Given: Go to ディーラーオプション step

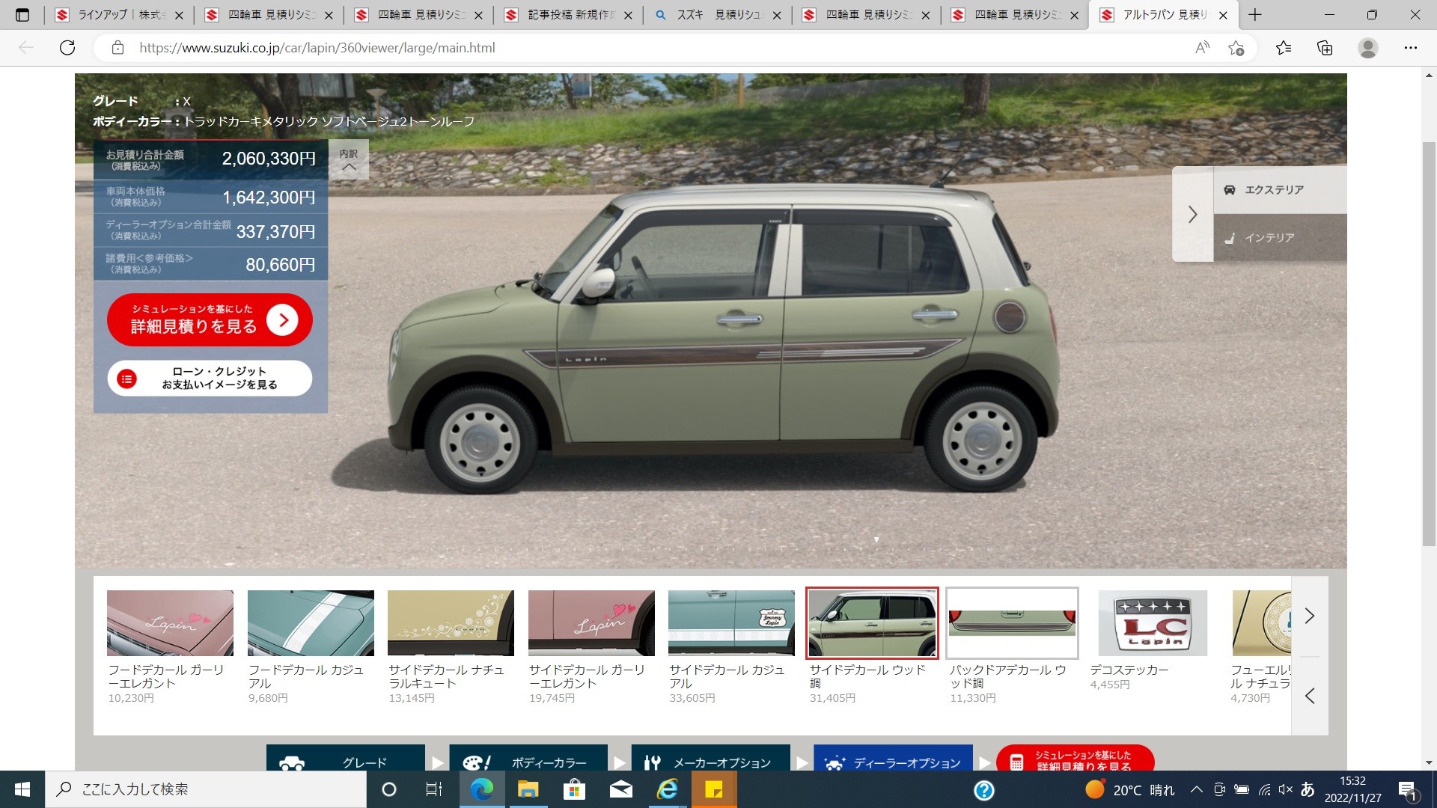Looking at the screenshot, I should click(893, 758).
